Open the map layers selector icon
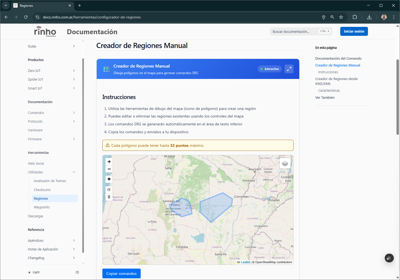 click(285, 163)
